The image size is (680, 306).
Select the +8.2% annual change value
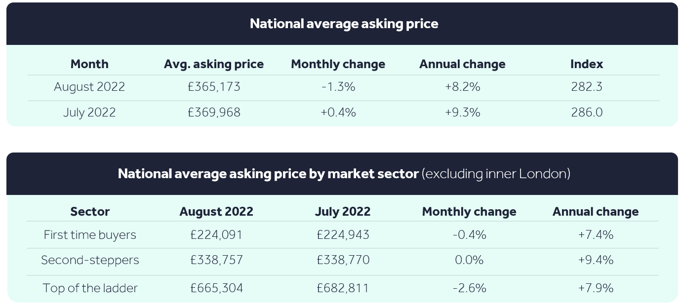(x=462, y=87)
